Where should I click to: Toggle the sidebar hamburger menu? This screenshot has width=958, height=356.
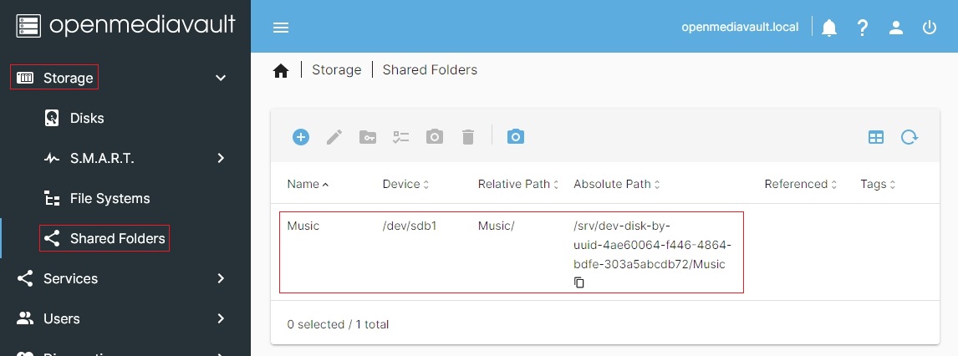(281, 28)
